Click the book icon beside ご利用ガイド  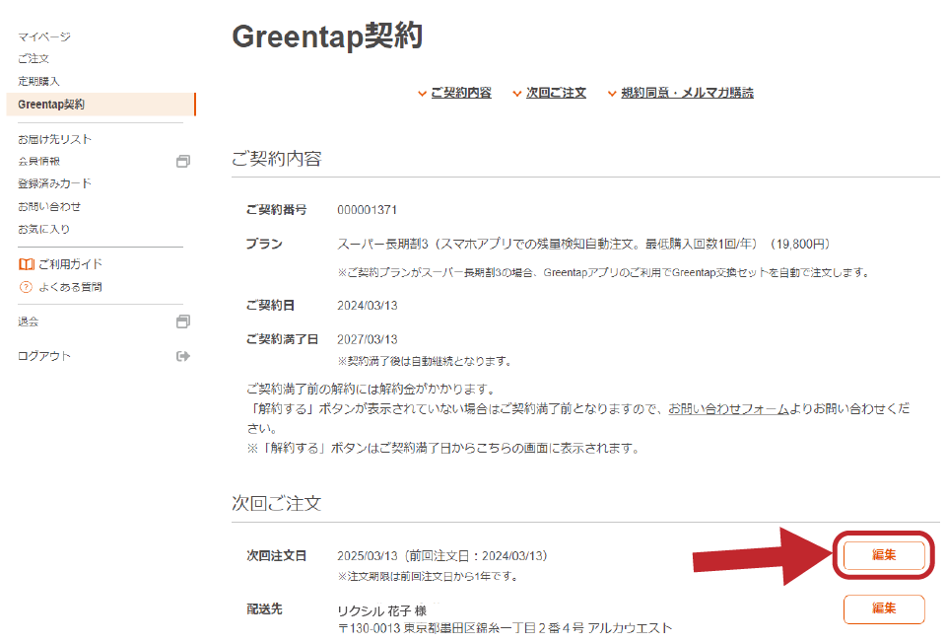pos(26,264)
